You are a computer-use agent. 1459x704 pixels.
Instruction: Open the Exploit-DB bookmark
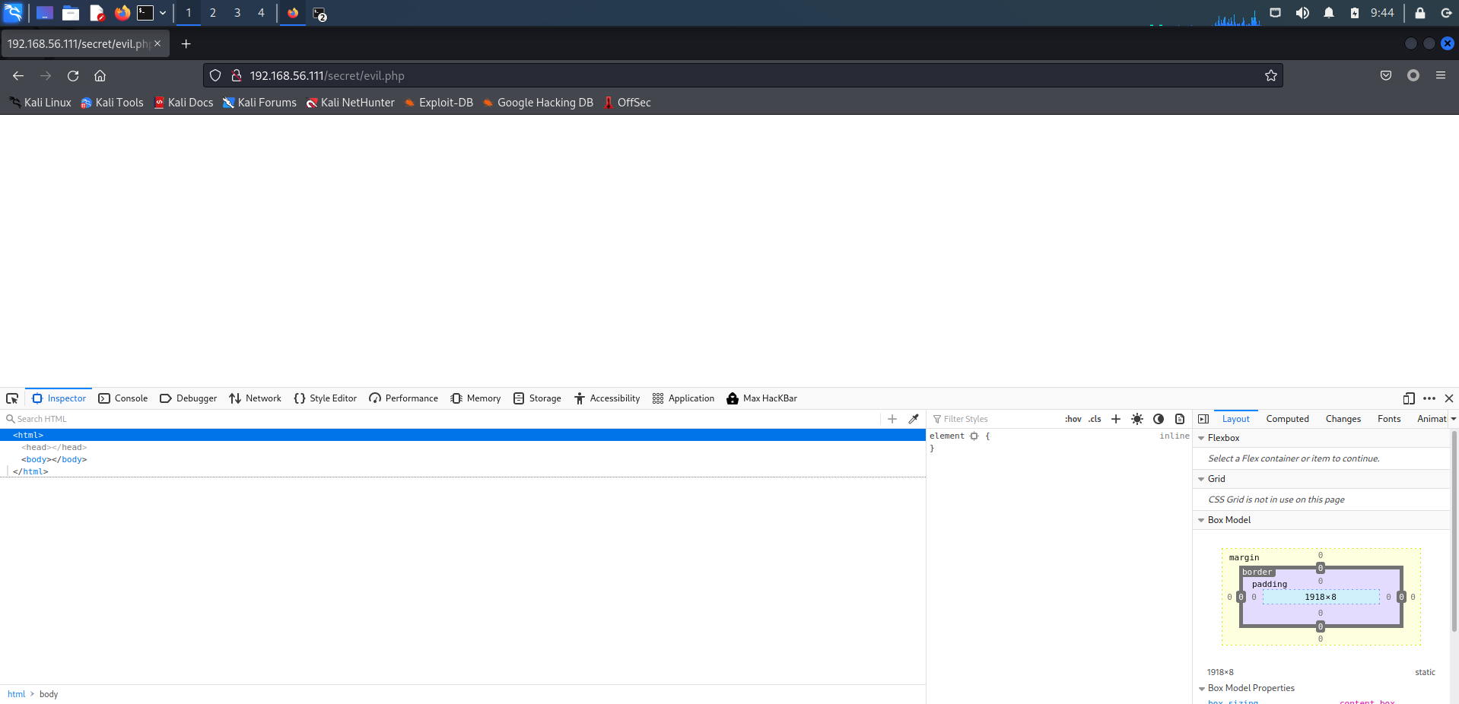point(438,103)
